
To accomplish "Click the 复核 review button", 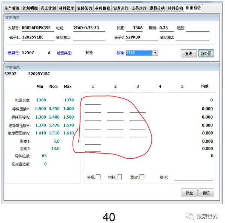I will coord(206,193).
